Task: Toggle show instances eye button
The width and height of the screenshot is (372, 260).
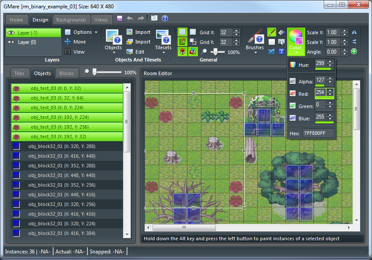Action: click(182, 52)
